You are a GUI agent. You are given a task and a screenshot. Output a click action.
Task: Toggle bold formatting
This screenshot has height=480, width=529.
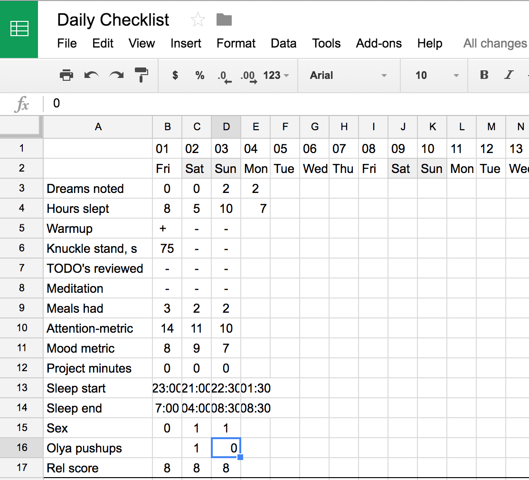click(x=484, y=75)
